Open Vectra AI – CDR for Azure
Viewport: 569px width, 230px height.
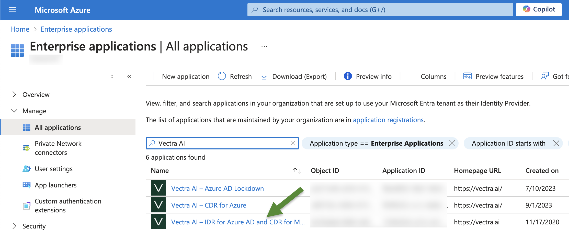[x=209, y=205]
